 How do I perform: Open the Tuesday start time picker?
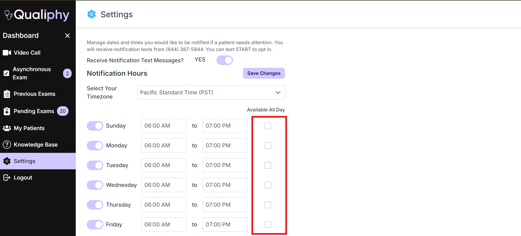[164, 165]
